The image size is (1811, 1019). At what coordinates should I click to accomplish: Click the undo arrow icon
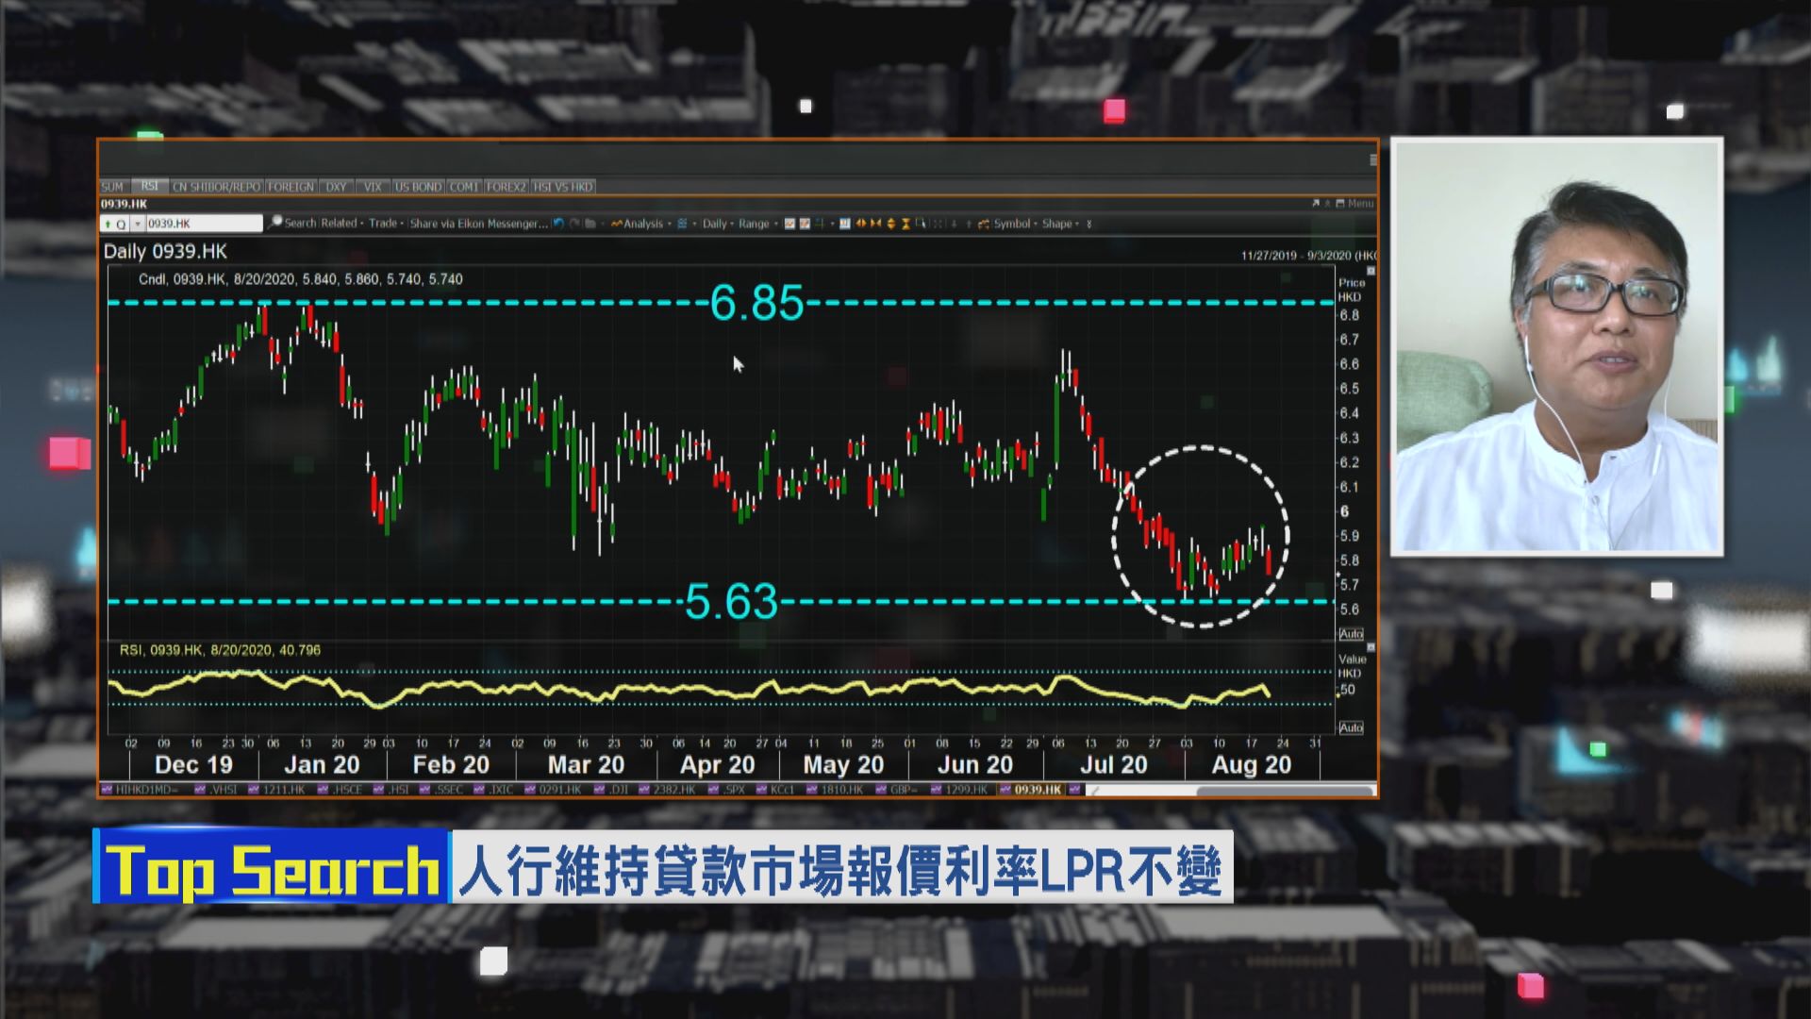(x=558, y=224)
